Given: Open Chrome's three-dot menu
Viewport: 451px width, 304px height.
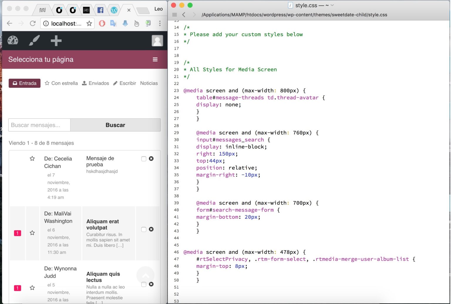Looking at the screenshot, I should pyautogui.click(x=160, y=23).
